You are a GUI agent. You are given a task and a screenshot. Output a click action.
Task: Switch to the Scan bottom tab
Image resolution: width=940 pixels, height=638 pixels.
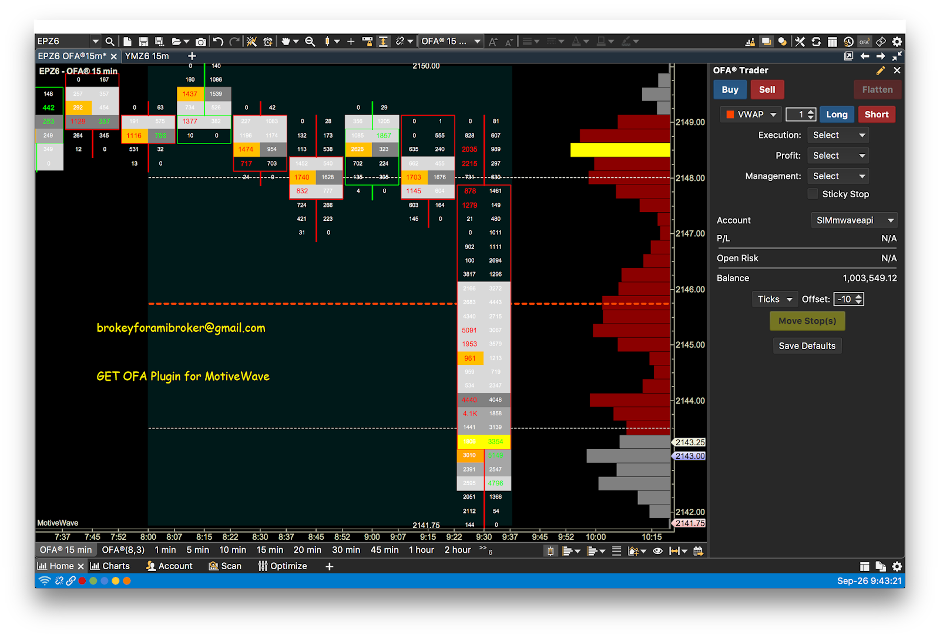coord(226,566)
